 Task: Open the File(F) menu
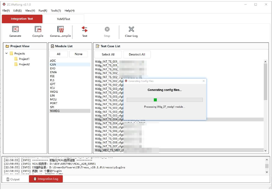click(6, 11)
